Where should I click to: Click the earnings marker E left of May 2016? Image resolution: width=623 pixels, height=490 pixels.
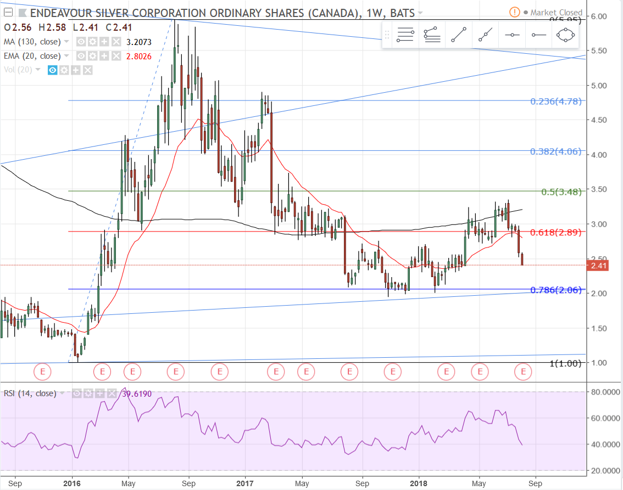point(102,372)
